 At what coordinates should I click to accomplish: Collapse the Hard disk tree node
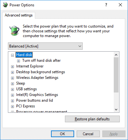click(x=12, y=55)
